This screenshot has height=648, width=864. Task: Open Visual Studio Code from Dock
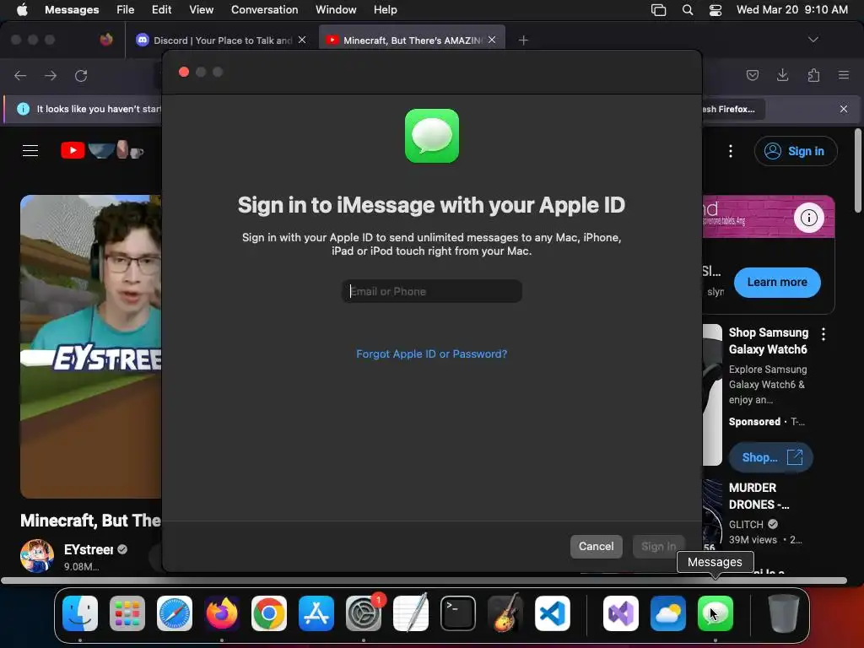point(553,613)
